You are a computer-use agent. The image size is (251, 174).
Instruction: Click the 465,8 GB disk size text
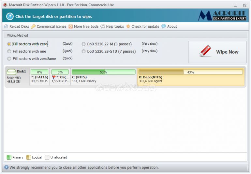tap(13, 82)
